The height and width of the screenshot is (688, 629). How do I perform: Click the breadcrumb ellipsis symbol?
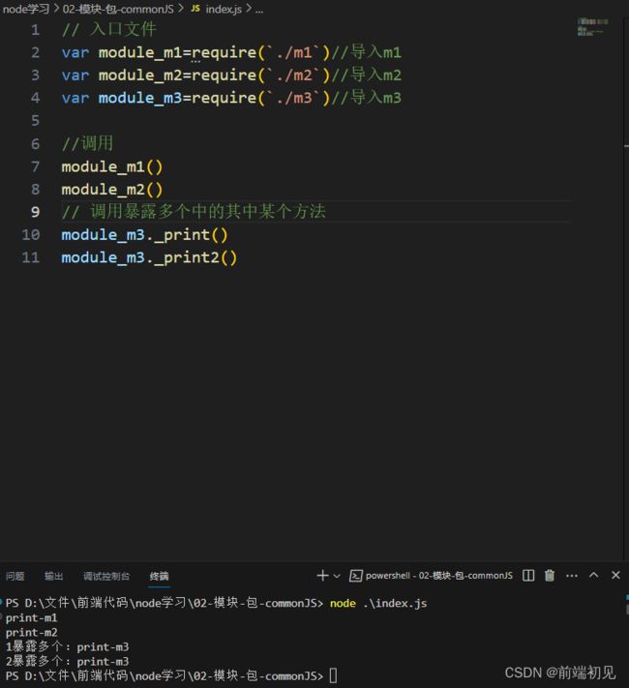(x=259, y=10)
